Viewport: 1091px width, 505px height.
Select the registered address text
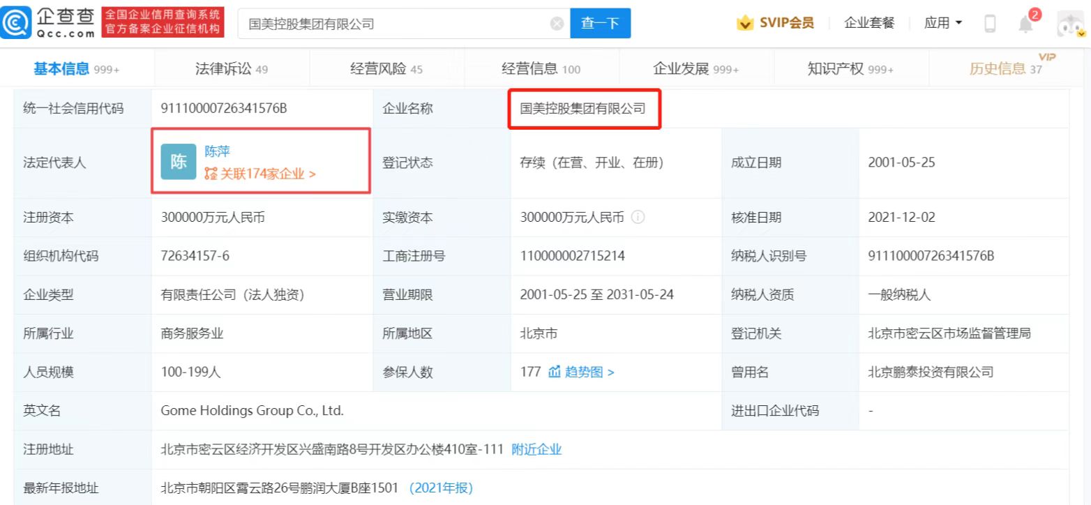coord(332,450)
